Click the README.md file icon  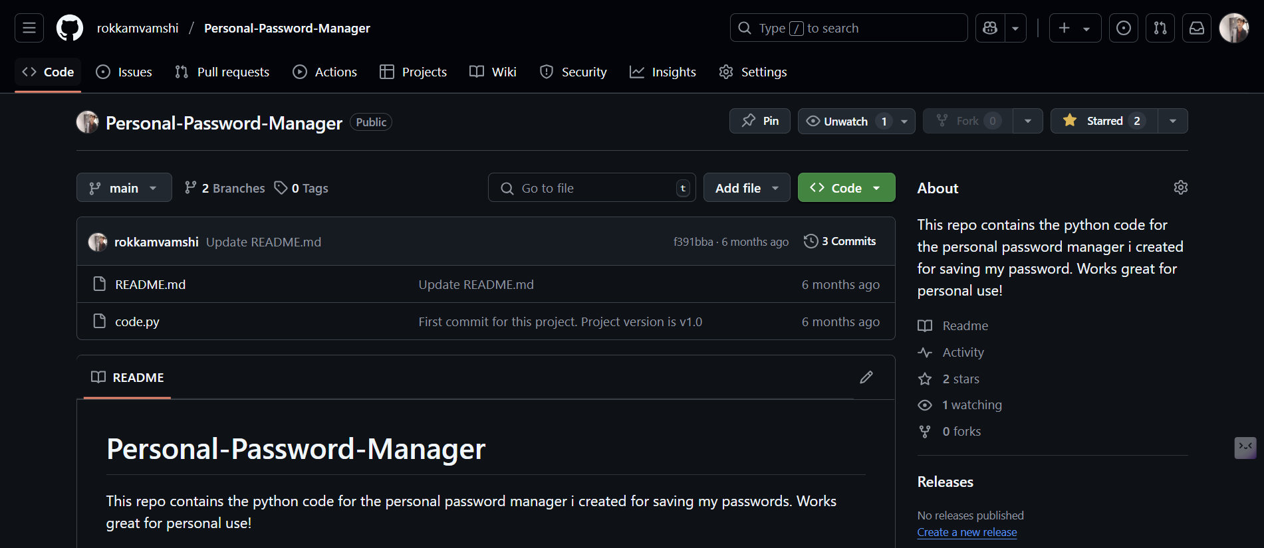click(100, 284)
